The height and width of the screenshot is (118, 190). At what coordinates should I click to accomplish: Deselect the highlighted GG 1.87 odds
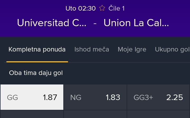pyautogui.click(x=32, y=97)
